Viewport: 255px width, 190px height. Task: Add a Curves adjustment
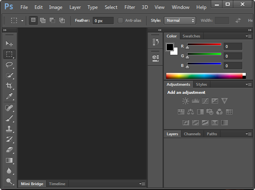coord(205,101)
